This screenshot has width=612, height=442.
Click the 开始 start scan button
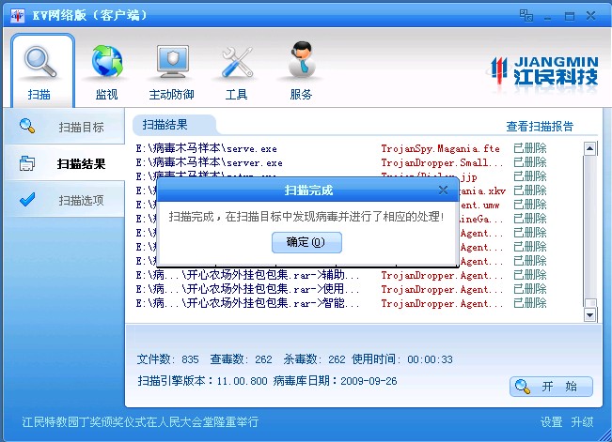(x=551, y=387)
